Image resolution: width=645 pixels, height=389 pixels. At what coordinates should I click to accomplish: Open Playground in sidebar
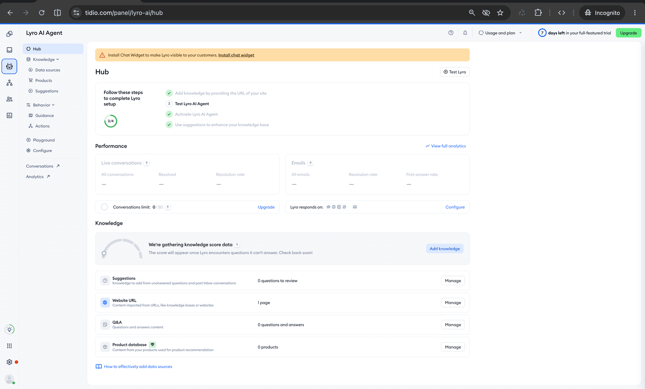(x=44, y=140)
